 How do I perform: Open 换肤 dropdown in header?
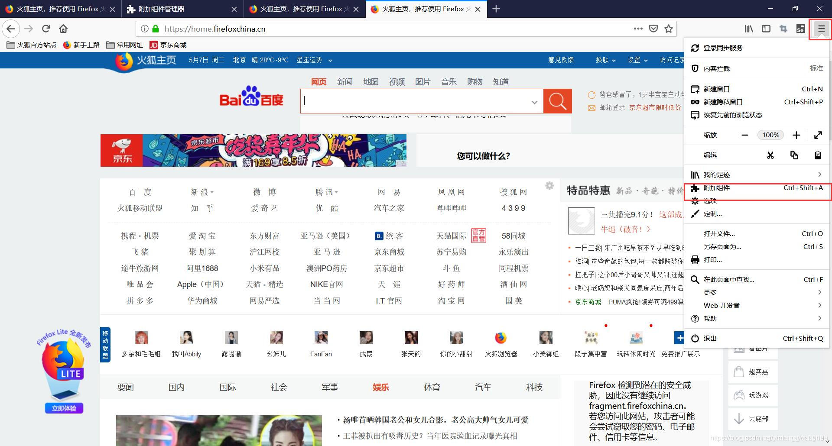605,60
